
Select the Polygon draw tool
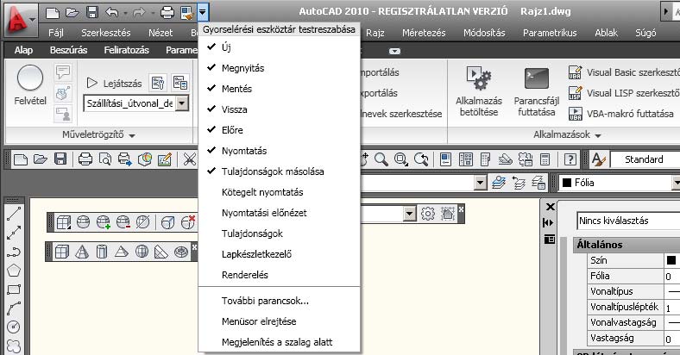[14, 271]
